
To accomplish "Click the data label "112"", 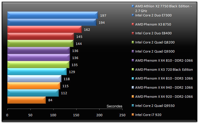I will [x=64, y=93].
